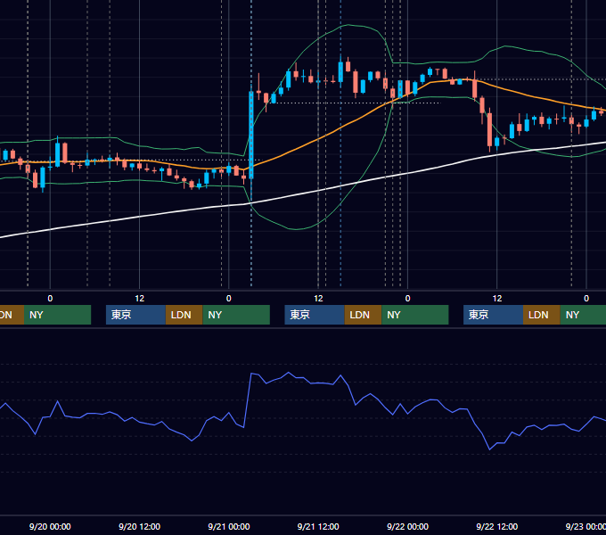Viewport: 606px width, 535px height.
Task: Click the 9/22 12:00 date label
Action: coord(497,526)
